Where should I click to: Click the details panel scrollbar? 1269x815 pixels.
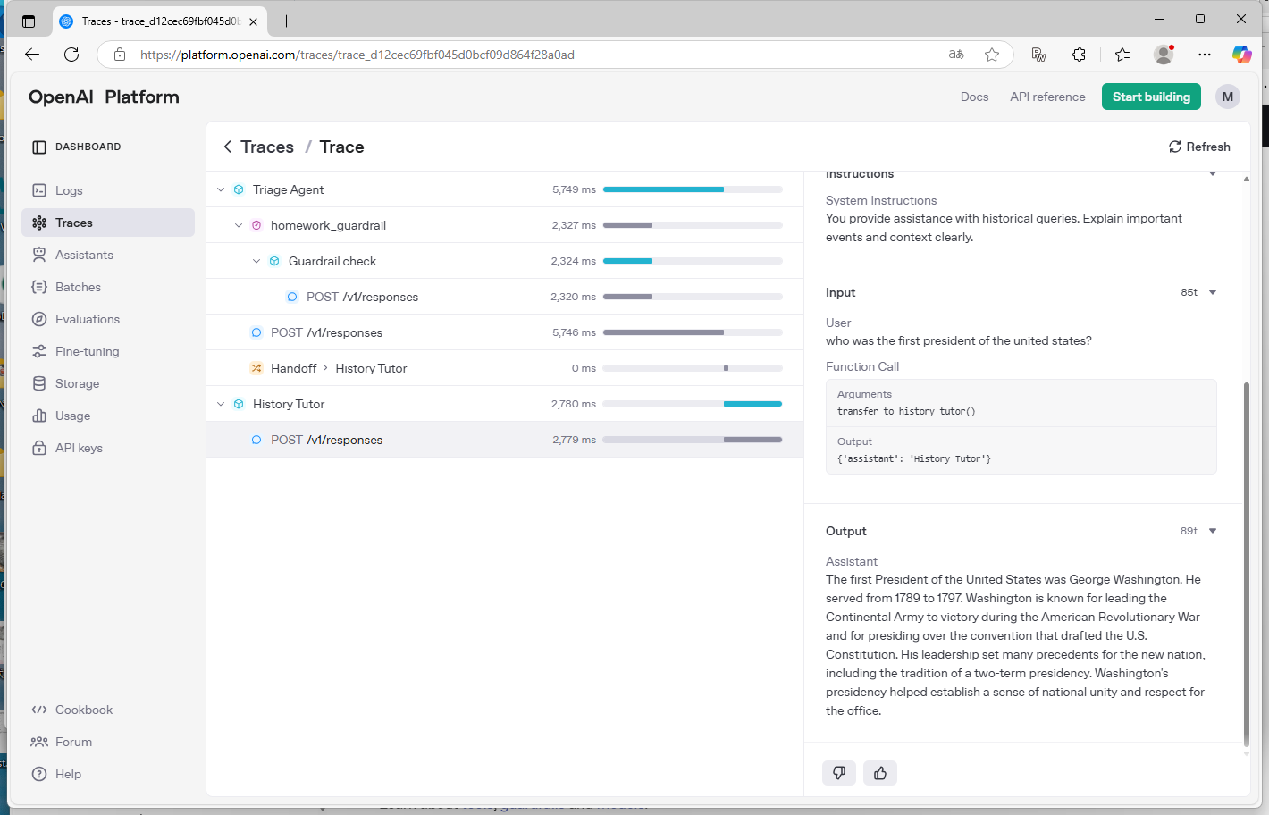coord(1246,563)
